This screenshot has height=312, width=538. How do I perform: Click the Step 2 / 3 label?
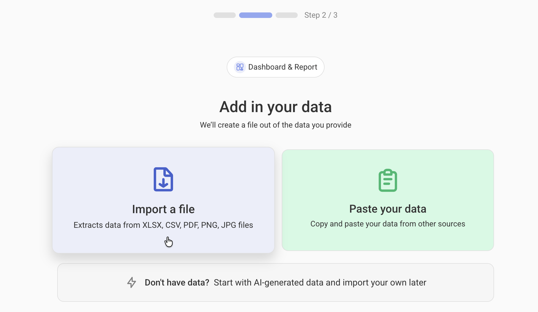[321, 15]
